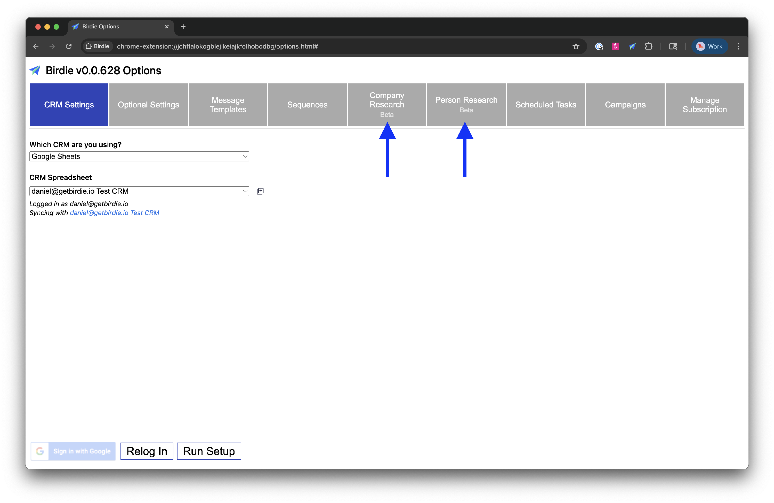774x503 pixels.
Task: Click the 'Logged in as daniel@getbirdie.io' text
Action: pos(79,204)
